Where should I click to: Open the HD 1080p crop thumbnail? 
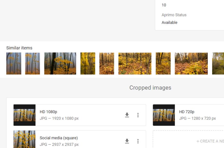25,115
